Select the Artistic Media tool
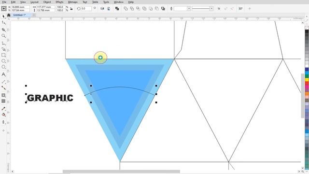The image size is (309, 174). (x=3, y=49)
